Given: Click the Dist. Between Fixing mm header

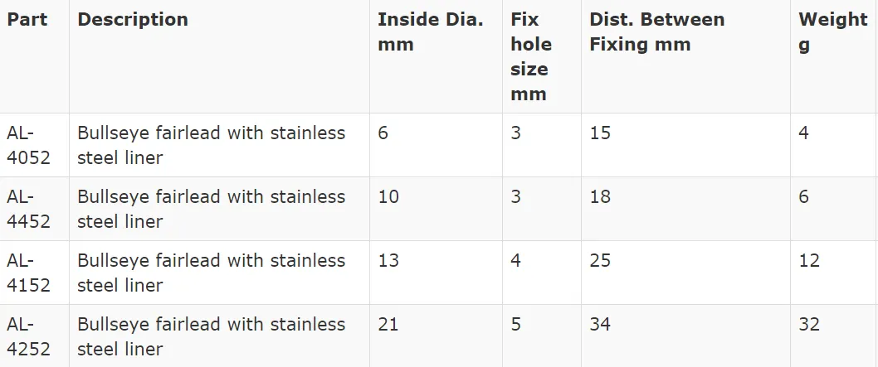Looking at the screenshot, I should 656,32.
